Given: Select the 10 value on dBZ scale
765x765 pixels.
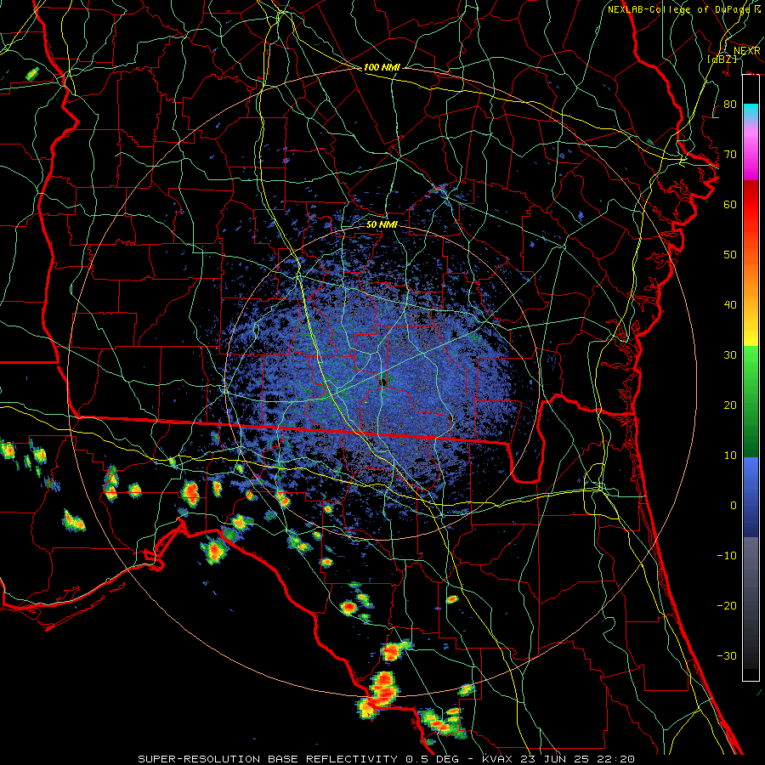Looking at the screenshot, I should tap(730, 456).
